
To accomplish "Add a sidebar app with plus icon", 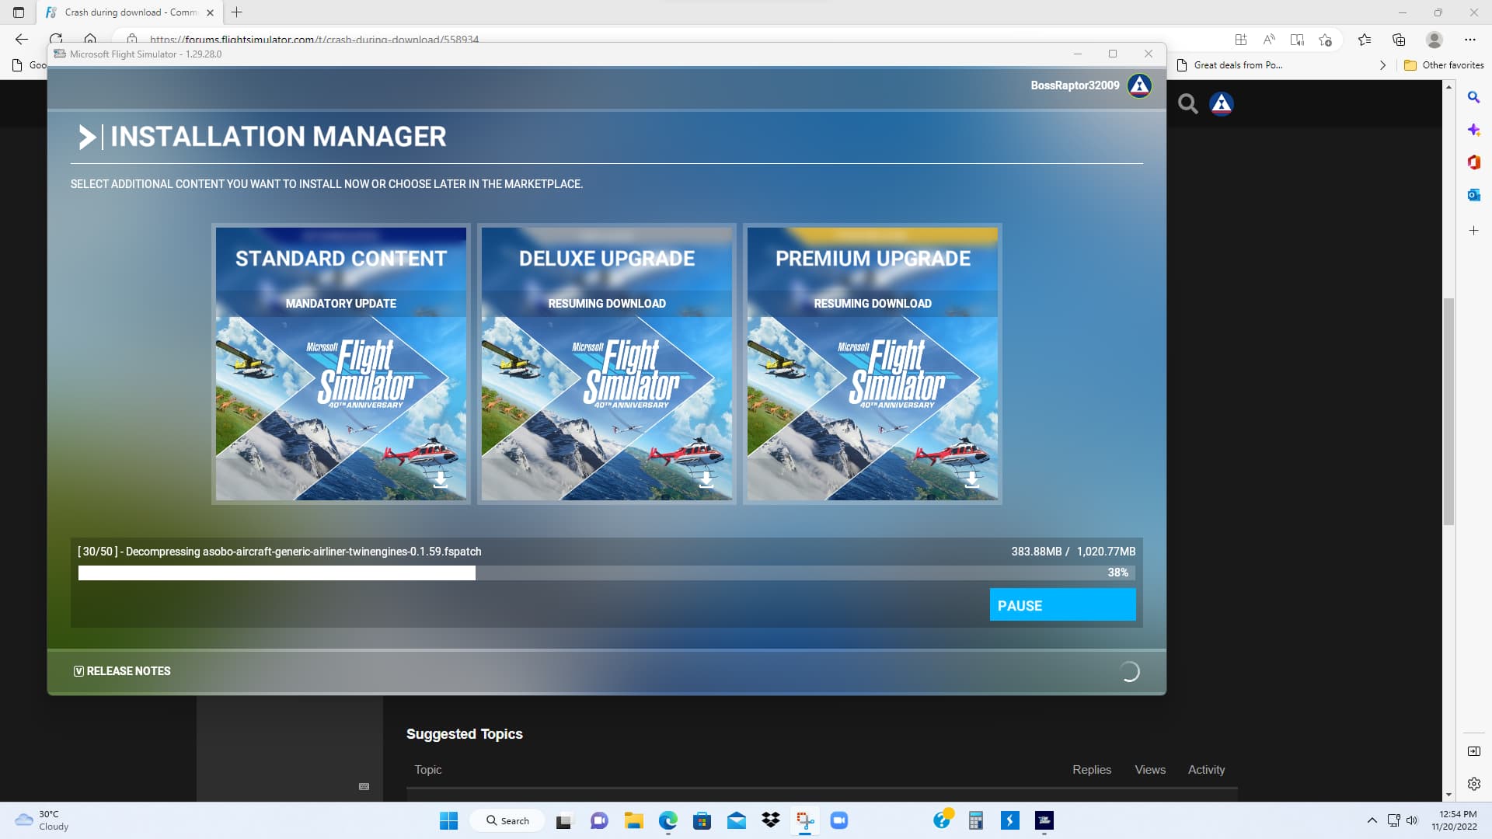I will (x=1473, y=231).
